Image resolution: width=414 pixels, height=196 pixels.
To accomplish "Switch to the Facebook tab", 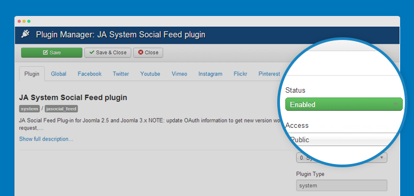I will [x=90, y=74].
